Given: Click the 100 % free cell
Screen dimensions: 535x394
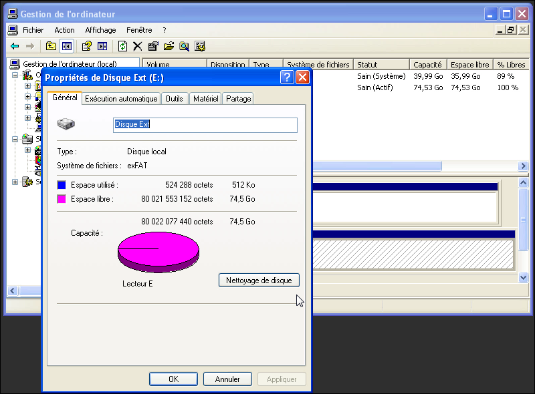Looking at the screenshot, I should coord(508,87).
